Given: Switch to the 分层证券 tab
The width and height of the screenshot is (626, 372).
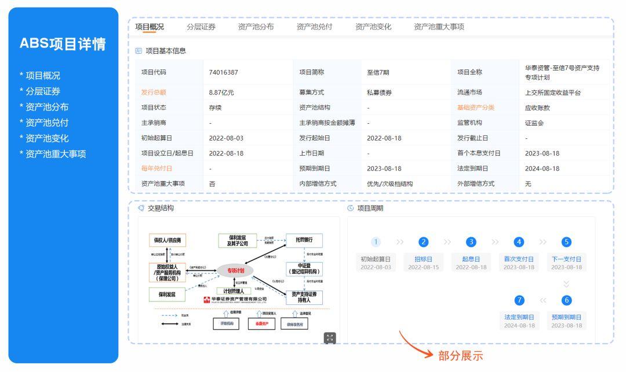Looking at the screenshot, I should click(x=201, y=26).
